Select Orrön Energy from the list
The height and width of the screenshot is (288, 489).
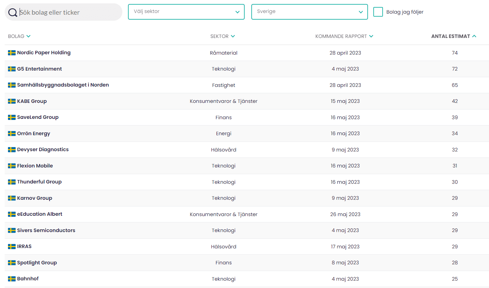pyautogui.click(x=33, y=133)
